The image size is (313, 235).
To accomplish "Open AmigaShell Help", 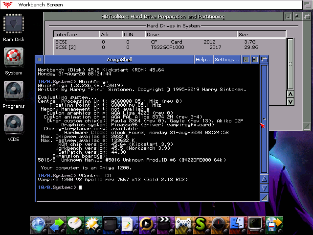I will point(203,60).
